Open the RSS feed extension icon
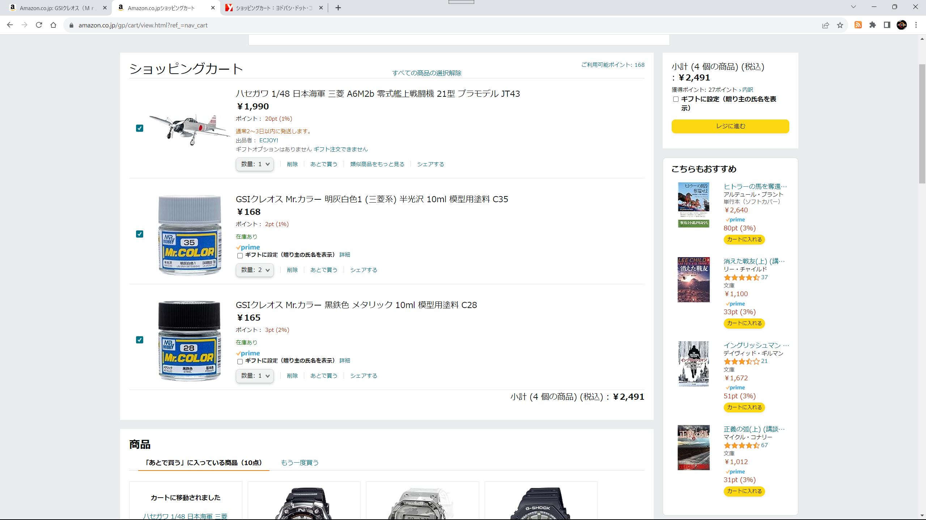Image resolution: width=926 pixels, height=520 pixels. [858, 25]
